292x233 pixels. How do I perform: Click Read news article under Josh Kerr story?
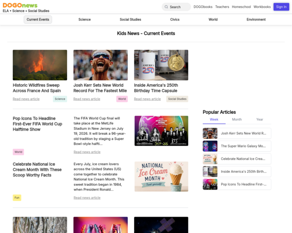pos(87,99)
